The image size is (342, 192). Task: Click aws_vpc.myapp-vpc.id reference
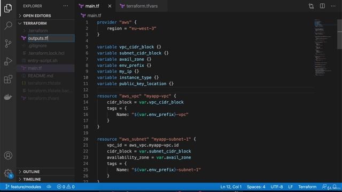click(154, 145)
